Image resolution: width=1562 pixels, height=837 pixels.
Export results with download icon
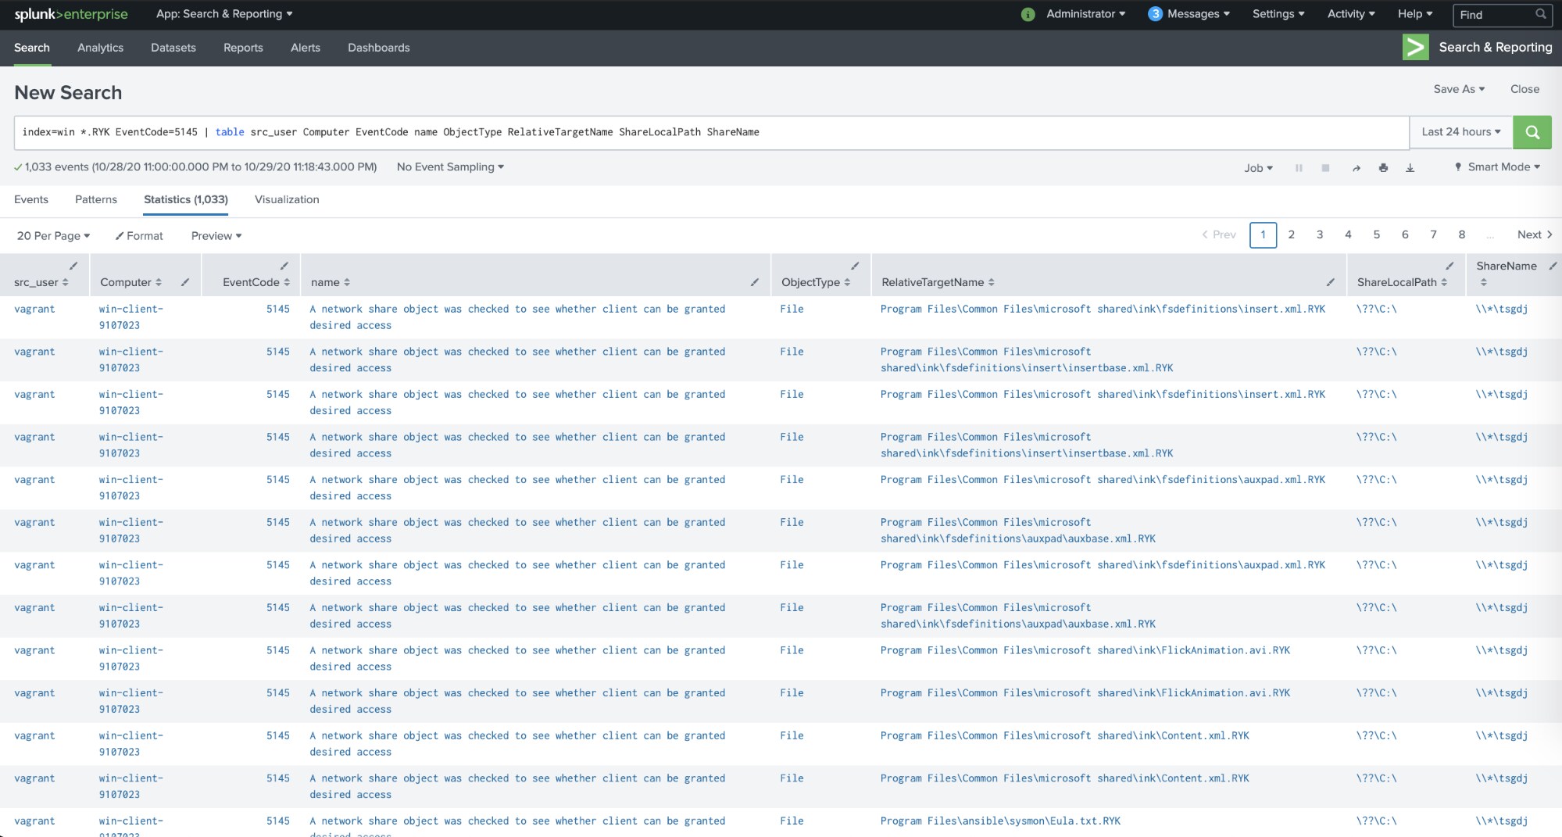tap(1410, 167)
